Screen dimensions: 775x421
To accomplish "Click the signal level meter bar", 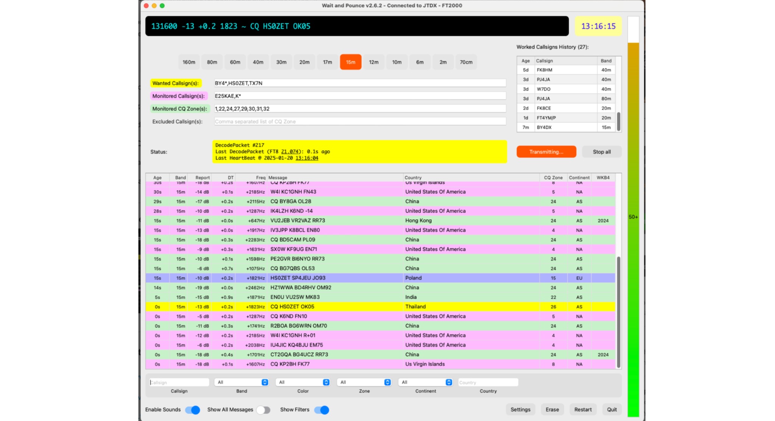I will click(x=633, y=217).
